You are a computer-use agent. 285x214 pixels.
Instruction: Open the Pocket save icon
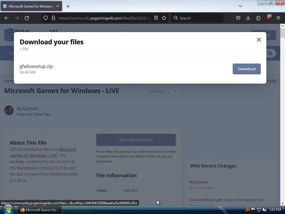238,18
